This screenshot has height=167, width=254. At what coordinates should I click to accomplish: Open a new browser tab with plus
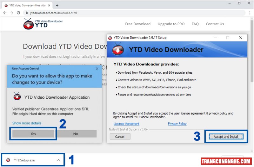57,5
